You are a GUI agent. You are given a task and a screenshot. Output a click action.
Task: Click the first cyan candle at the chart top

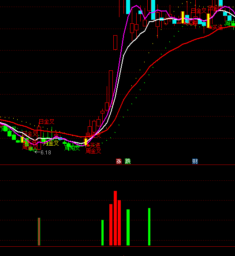pos(128,7)
